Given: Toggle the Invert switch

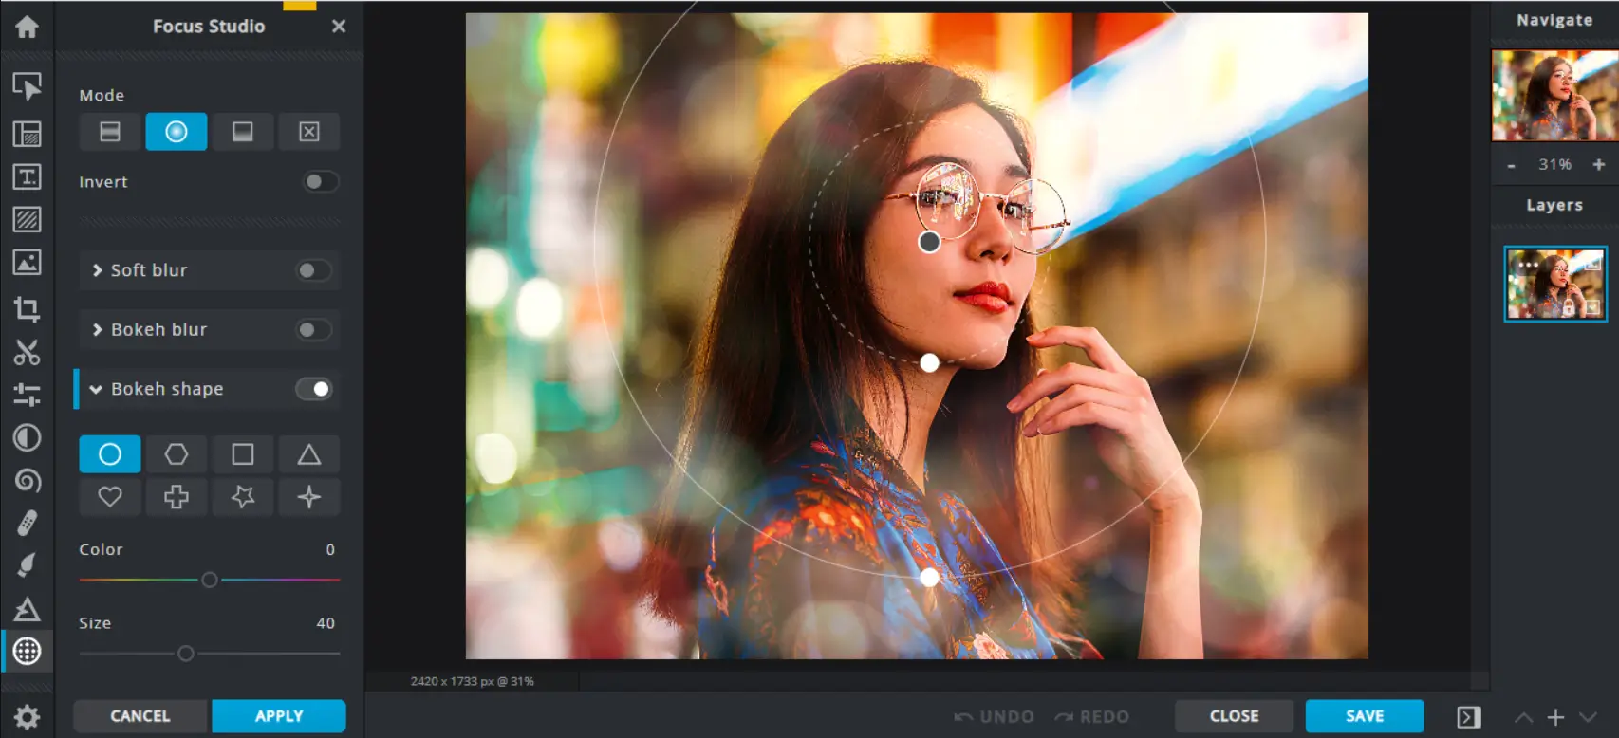Looking at the screenshot, I should [321, 181].
